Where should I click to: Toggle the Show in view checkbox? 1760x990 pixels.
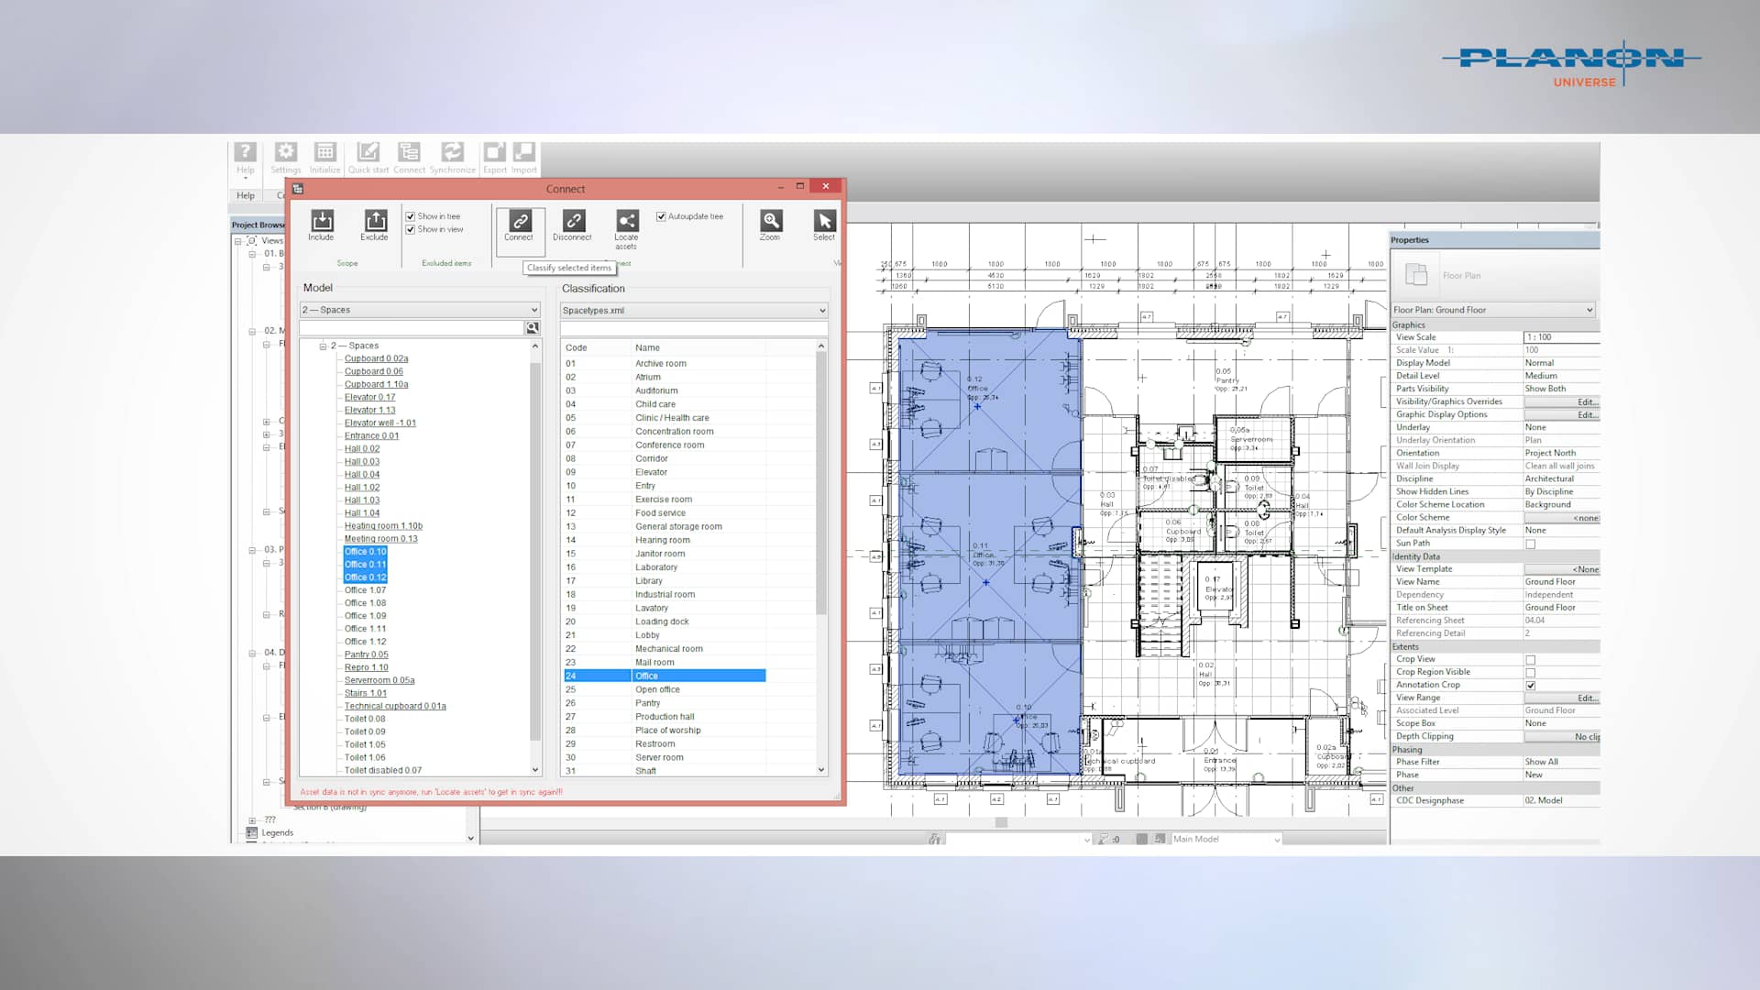pyautogui.click(x=411, y=229)
